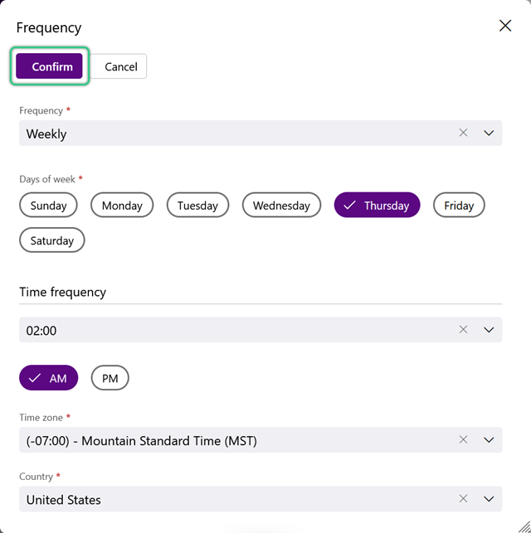
Task: Select Sunday as a day
Action: (48, 205)
